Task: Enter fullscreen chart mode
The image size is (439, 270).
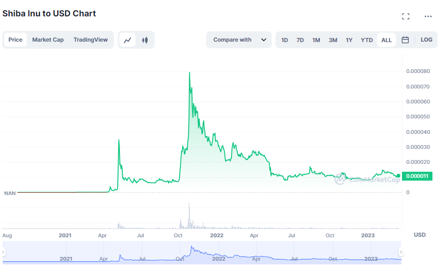Action: tap(405, 16)
